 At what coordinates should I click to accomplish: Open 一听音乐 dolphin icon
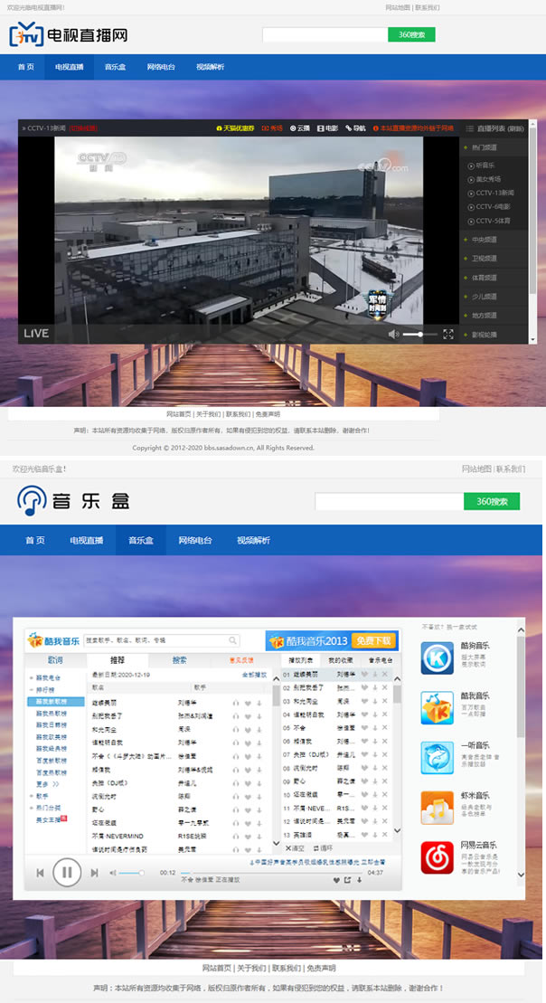[x=438, y=757]
